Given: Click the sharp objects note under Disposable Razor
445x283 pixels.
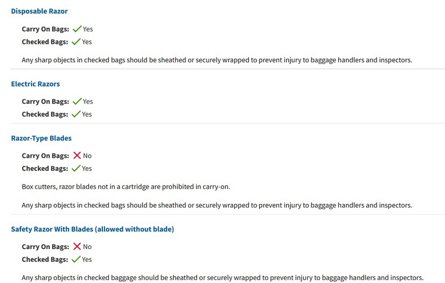Looking at the screenshot, I should [217, 60].
